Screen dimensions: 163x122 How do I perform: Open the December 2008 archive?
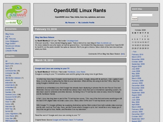(138, 86)
